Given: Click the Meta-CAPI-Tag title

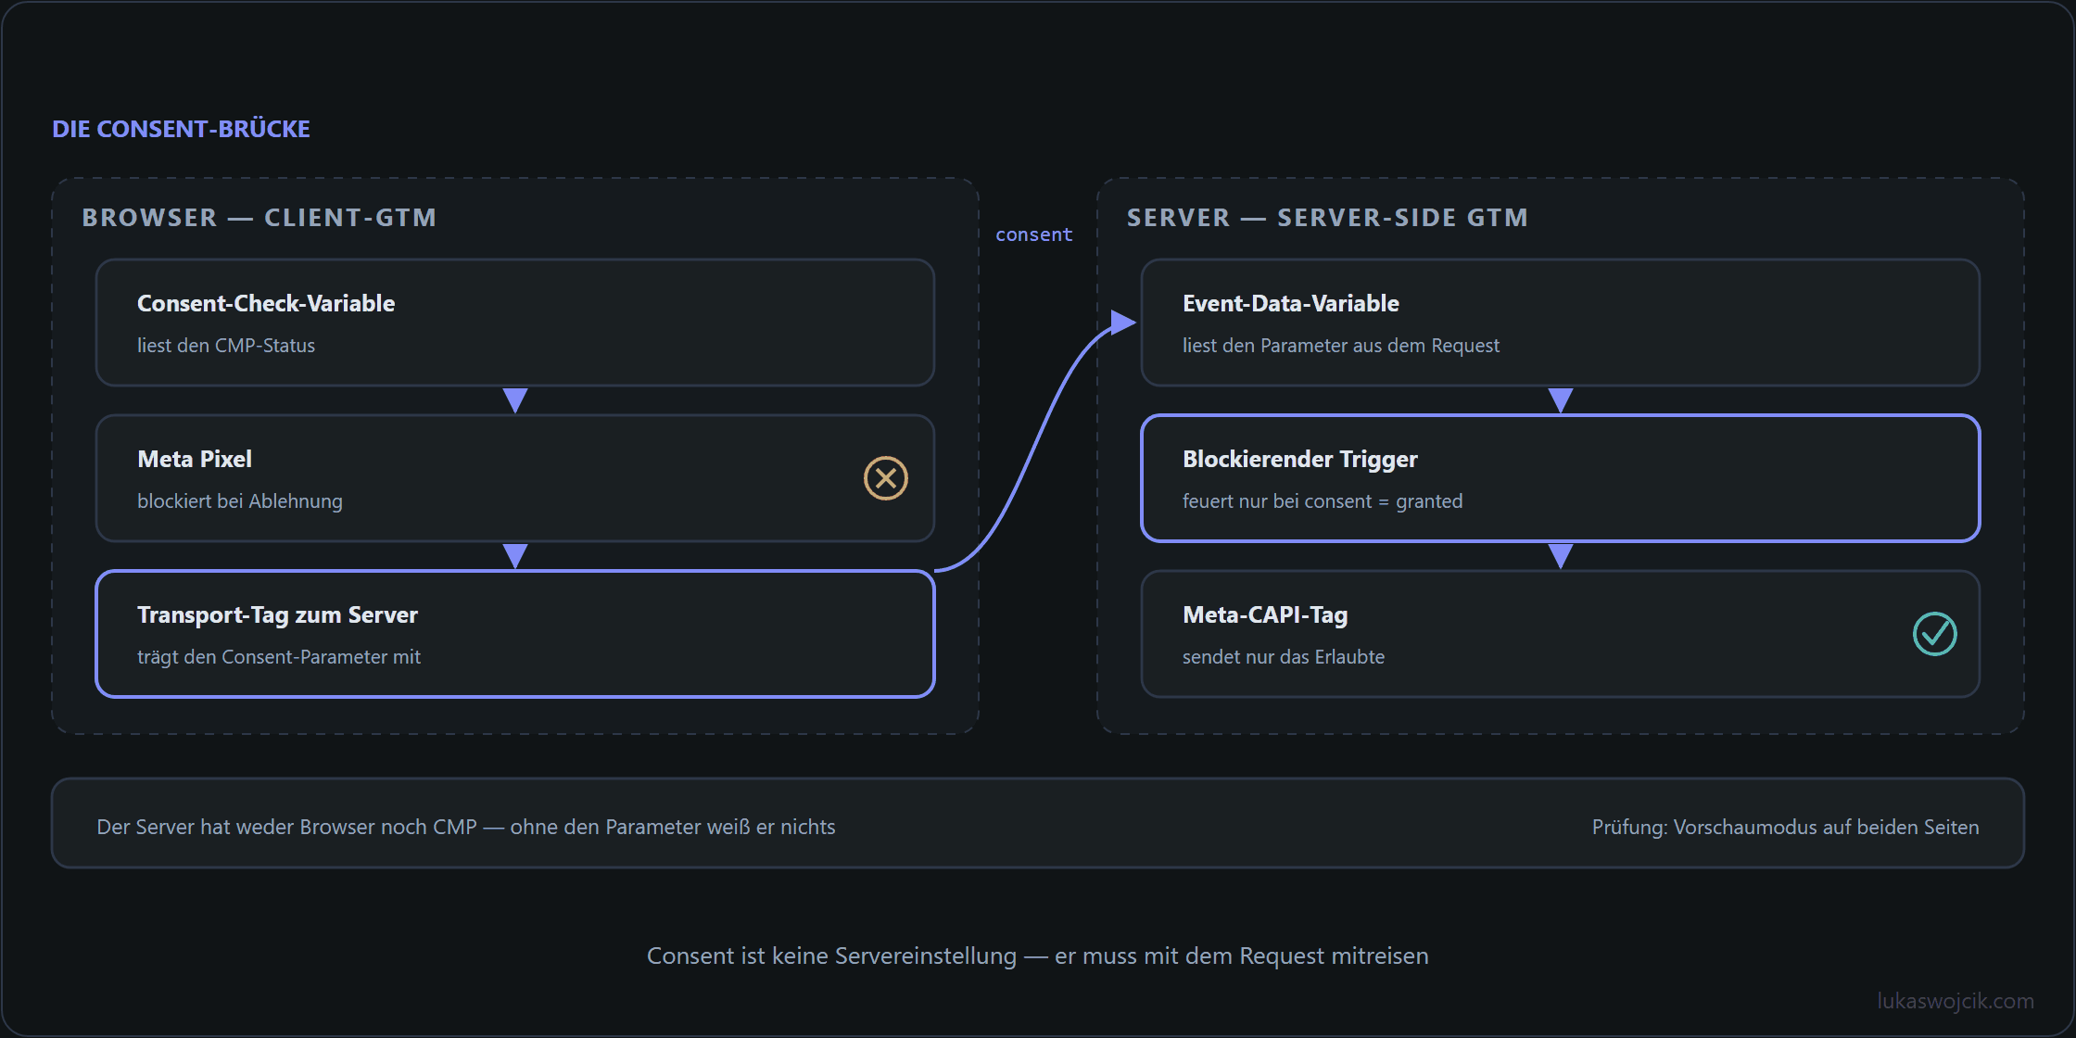Looking at the screenshot, I should pyautogui.click(x=1265, y=614).
